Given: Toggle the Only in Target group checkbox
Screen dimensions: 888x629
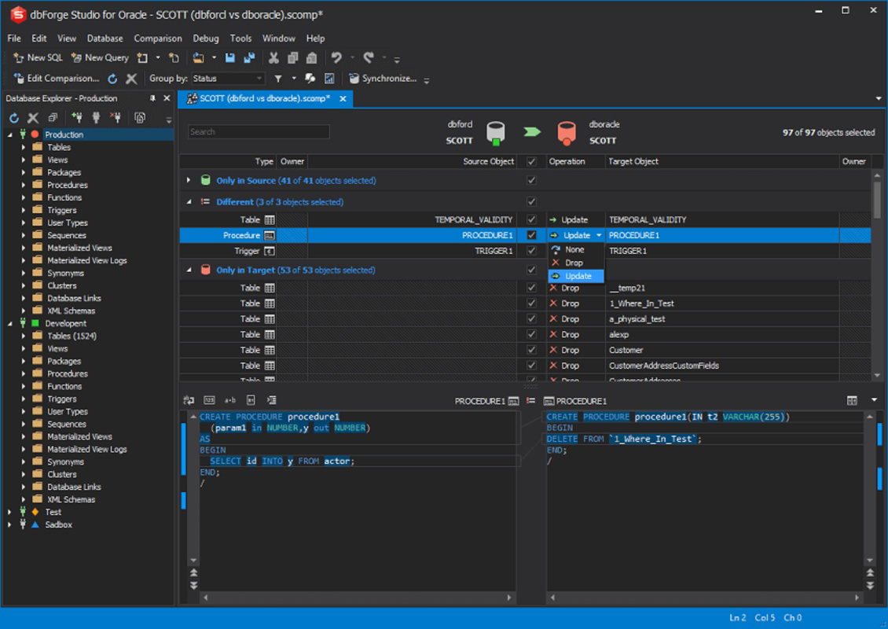Looking at the screenshot, I should (531, 270).
